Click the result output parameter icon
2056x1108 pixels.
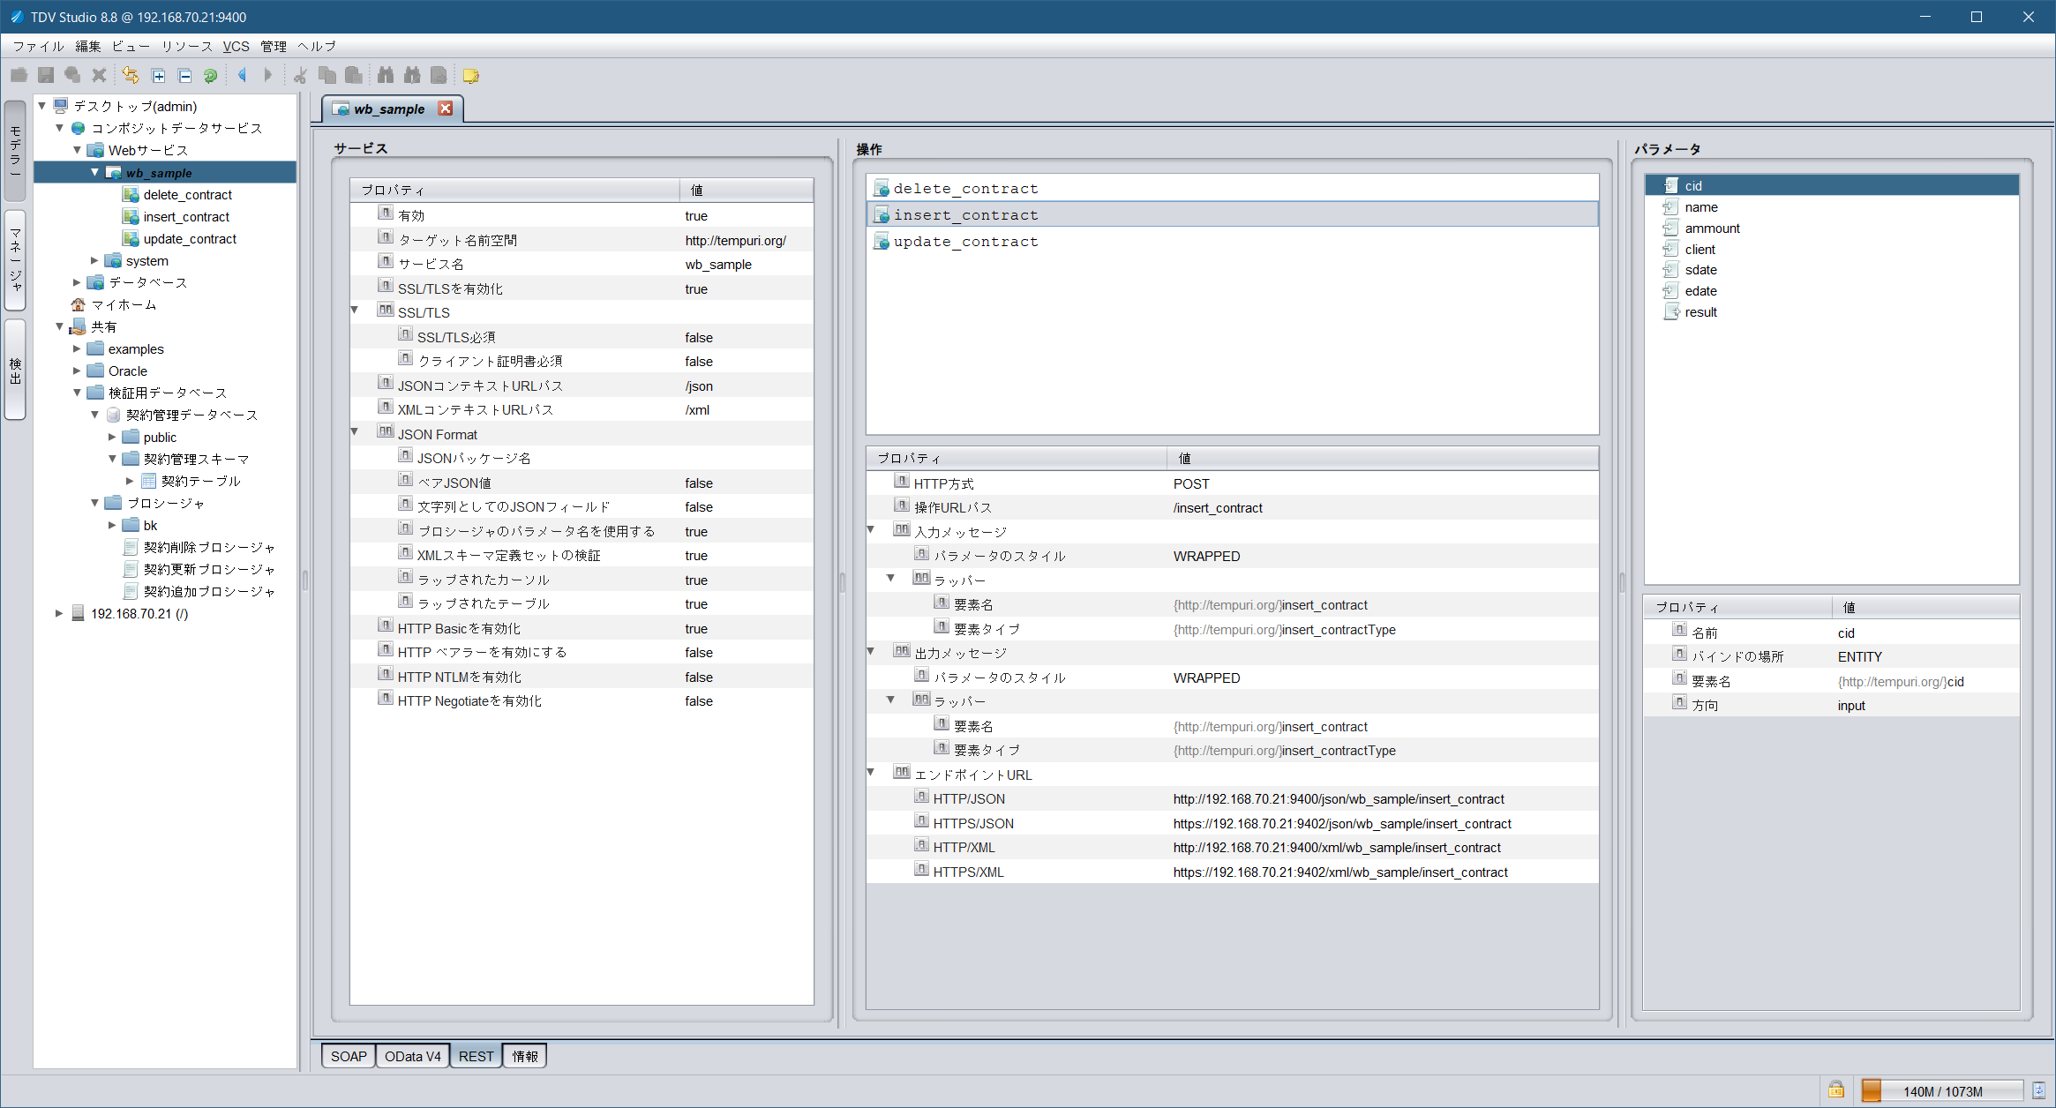pos(1670,312)
